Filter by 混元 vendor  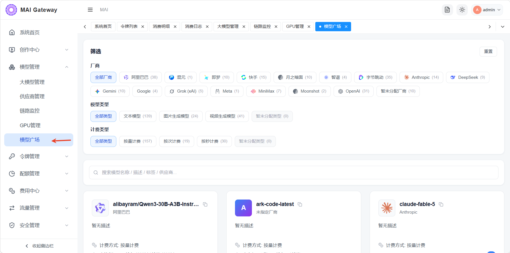pos(181,77)
